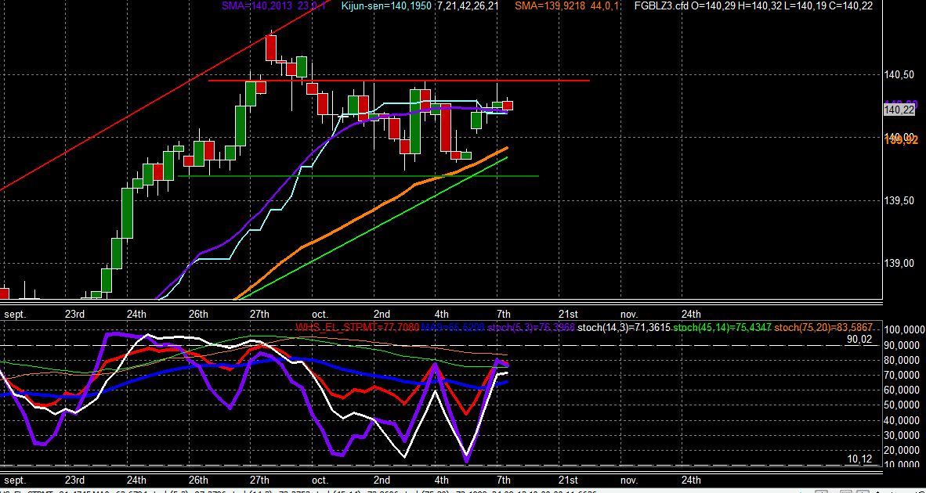
Task: Click the Kijun-sen parameters 7,21,42,26,21
Action: (469, 6)
